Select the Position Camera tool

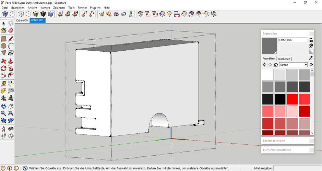point(3,129)
